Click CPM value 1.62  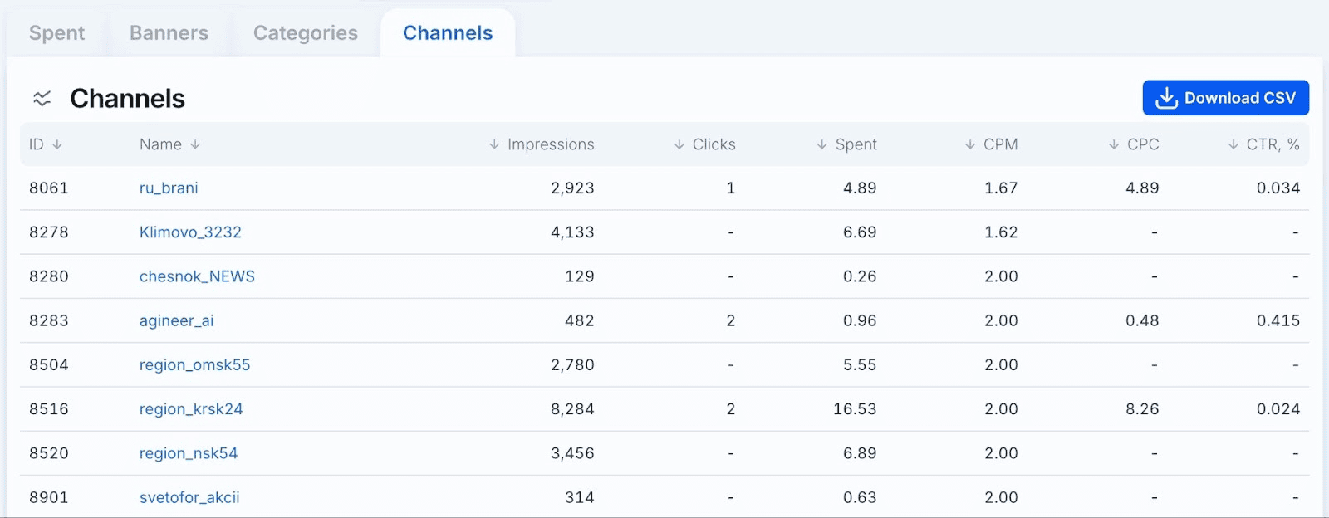tap(1001, 232)
